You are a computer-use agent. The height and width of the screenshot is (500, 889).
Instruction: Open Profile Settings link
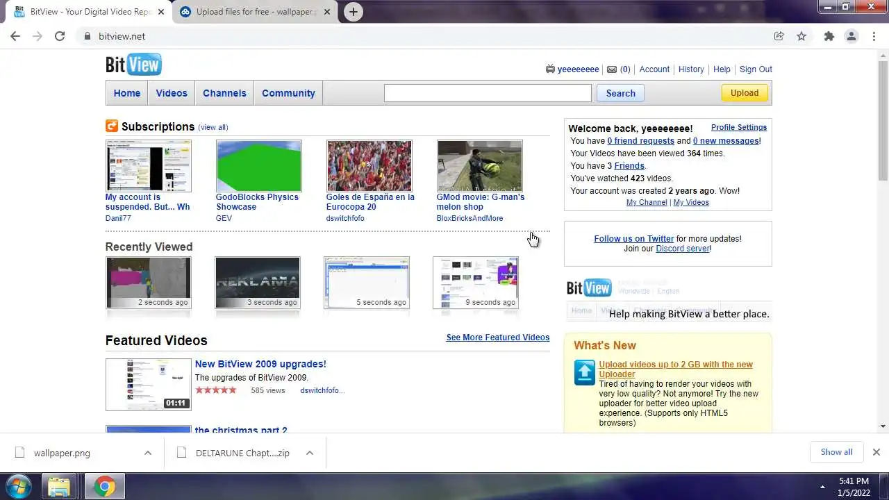click(739, 128)
